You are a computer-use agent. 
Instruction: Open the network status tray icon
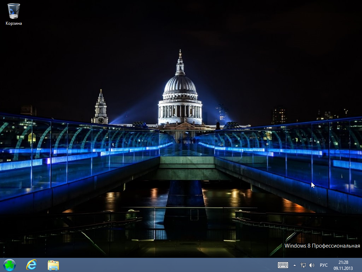coord(303,265)
